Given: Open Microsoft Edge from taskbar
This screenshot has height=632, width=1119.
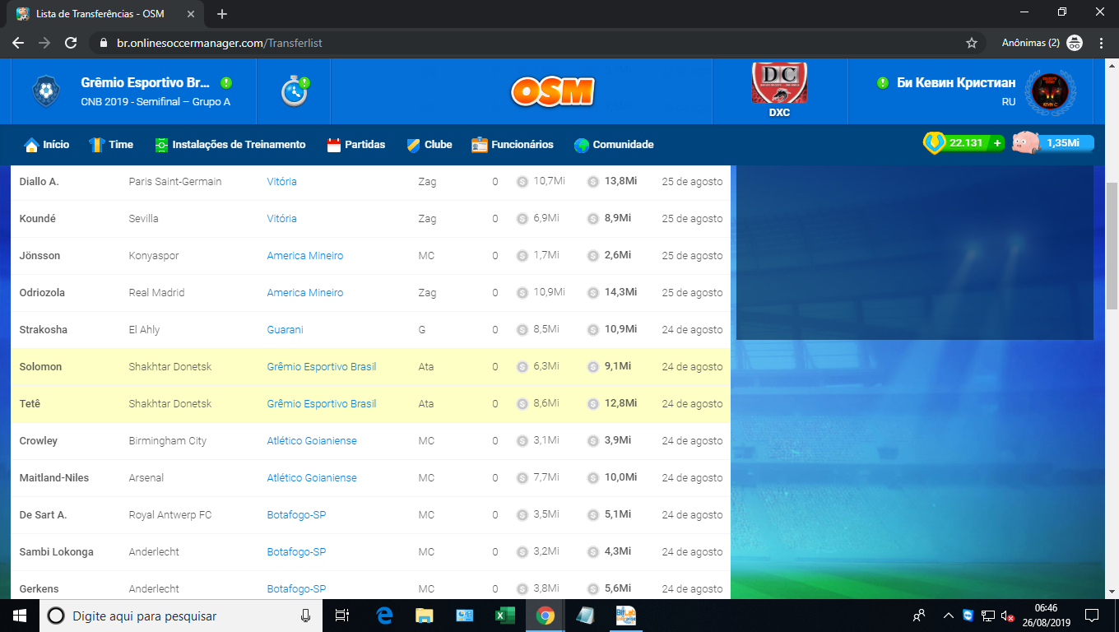Looking at the screenshot, I should point(384,616).
